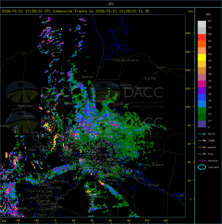Click the 'Lomas_Blancas' map label
The image size is (222, 224).
pos(153,165)
